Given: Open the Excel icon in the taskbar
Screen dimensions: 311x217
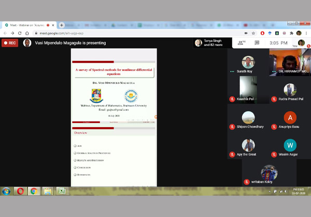Looking at the screenshot, I should point(62,191).
